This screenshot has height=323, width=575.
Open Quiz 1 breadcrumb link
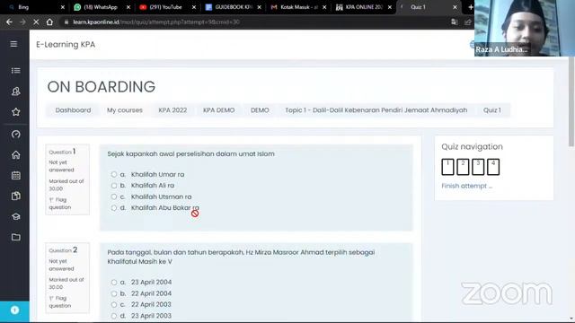click(x=491, y=110)
